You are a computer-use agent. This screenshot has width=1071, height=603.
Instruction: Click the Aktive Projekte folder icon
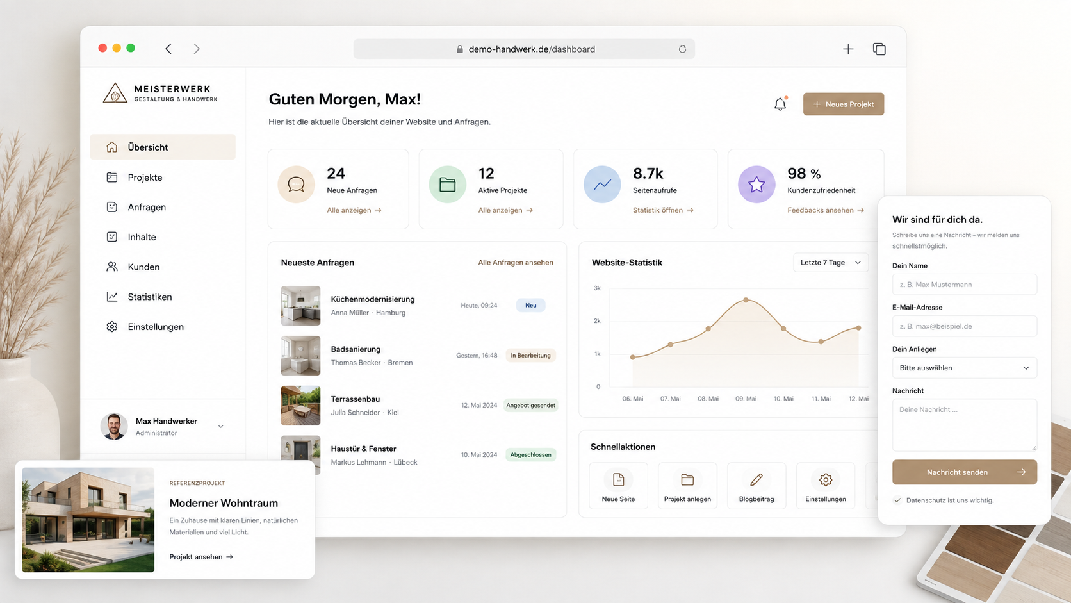coord(447,185)
